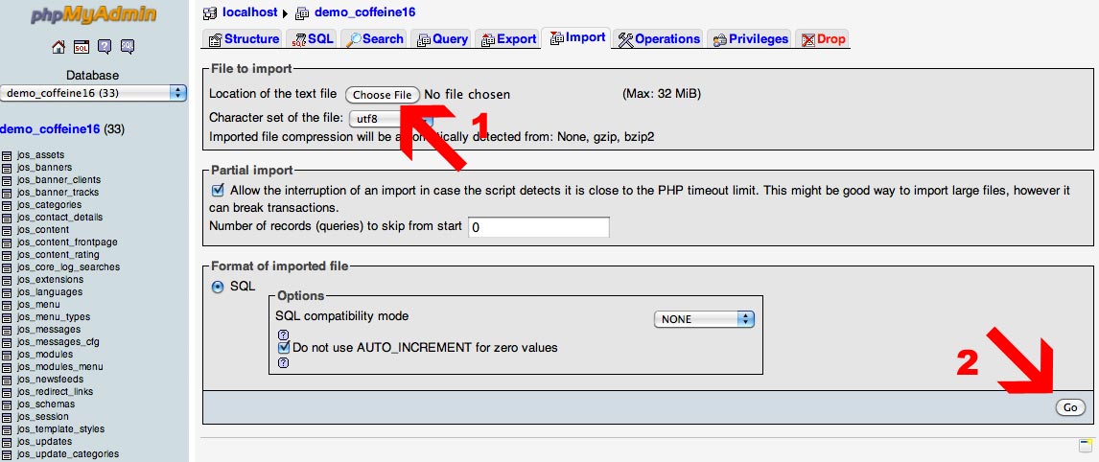Viewport: 1099px width, 462px height.
Task: Open the SQL query window icon
Action: pos(82,46)
